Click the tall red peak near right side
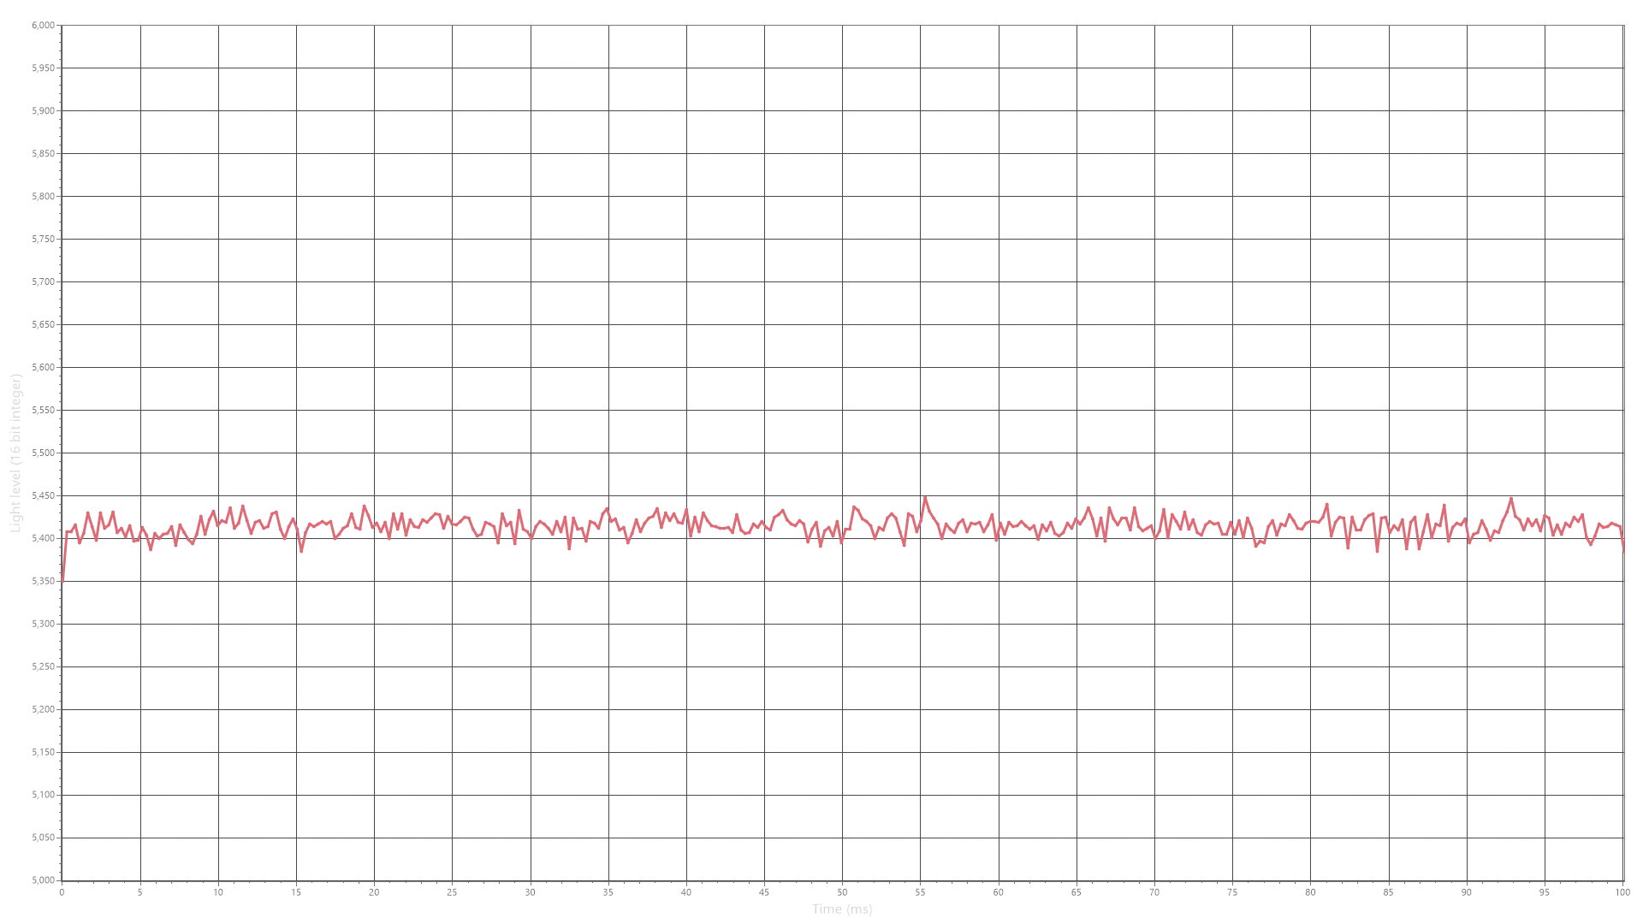 click(1511, 500)
